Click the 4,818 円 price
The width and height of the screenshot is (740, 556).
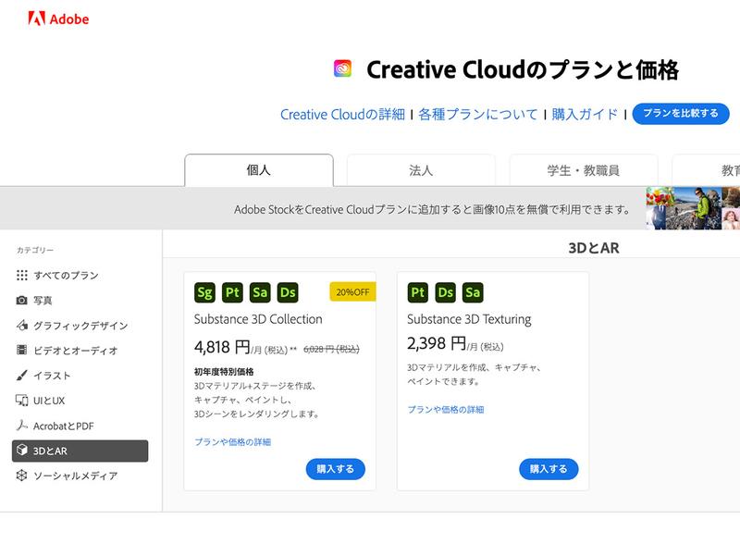tap(222, 347)
